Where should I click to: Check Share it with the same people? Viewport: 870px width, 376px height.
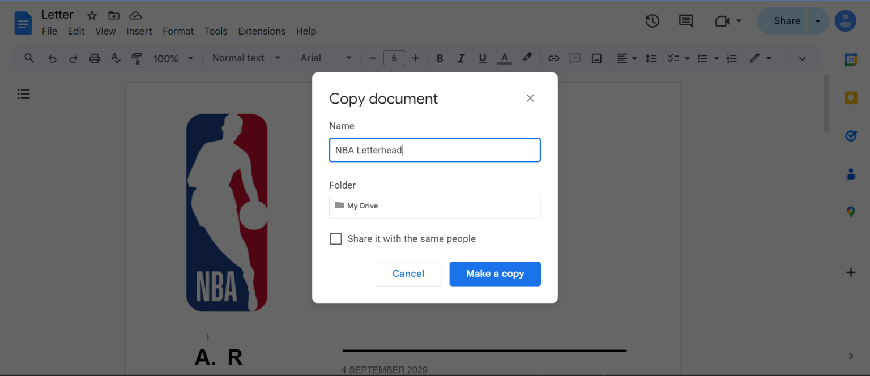336,238
